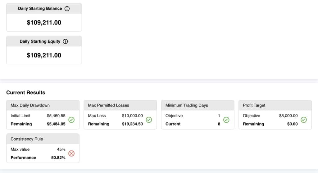Click the Max Daily Drawdown card title
Image resolution: width=318 pixels, height=173 pixels.
coord(30,105)
